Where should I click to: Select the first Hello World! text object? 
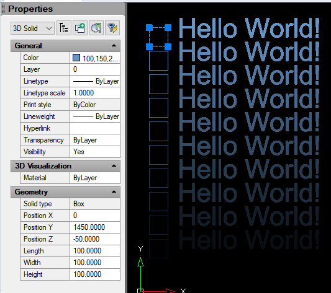(x=249, y=28)
